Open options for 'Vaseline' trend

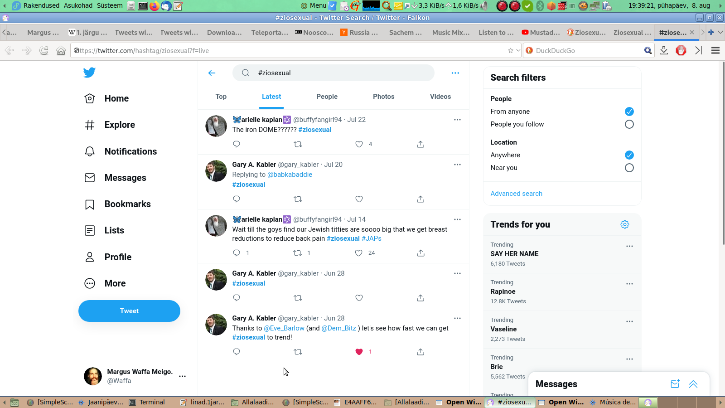click(629, 321)
